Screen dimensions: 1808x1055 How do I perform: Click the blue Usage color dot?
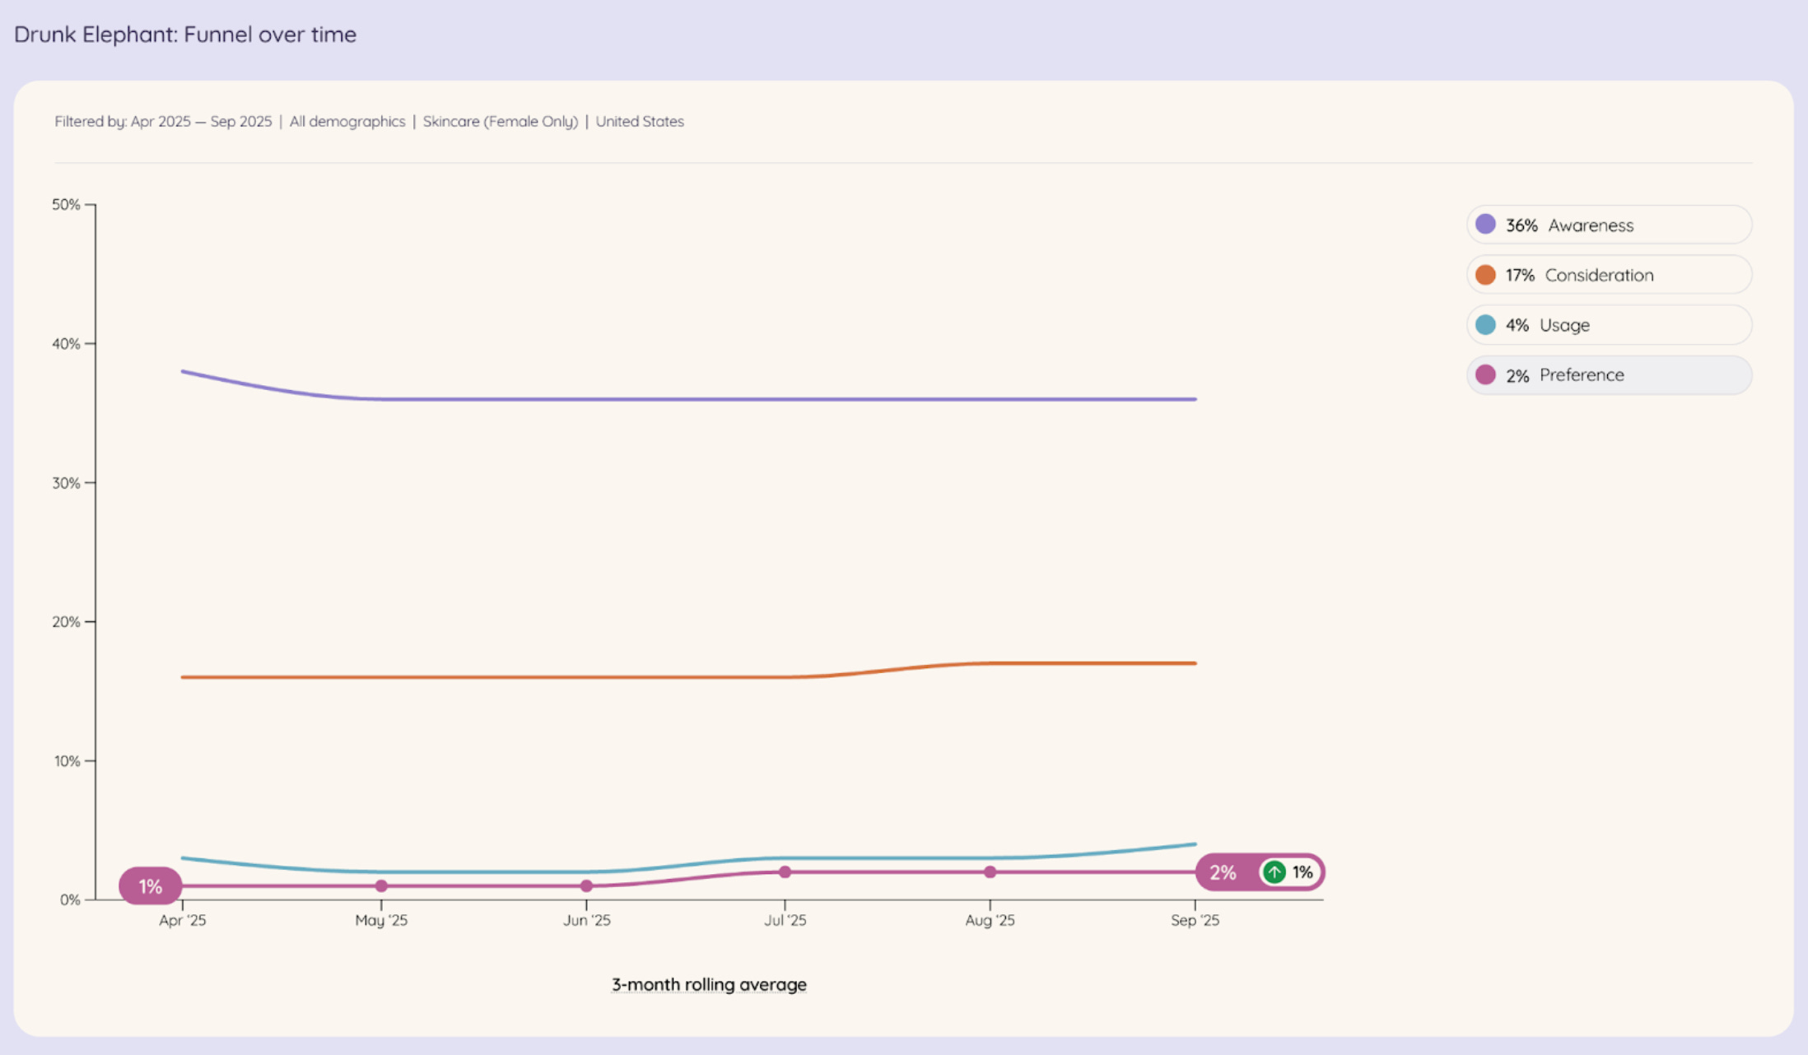tap(1485, 325)
